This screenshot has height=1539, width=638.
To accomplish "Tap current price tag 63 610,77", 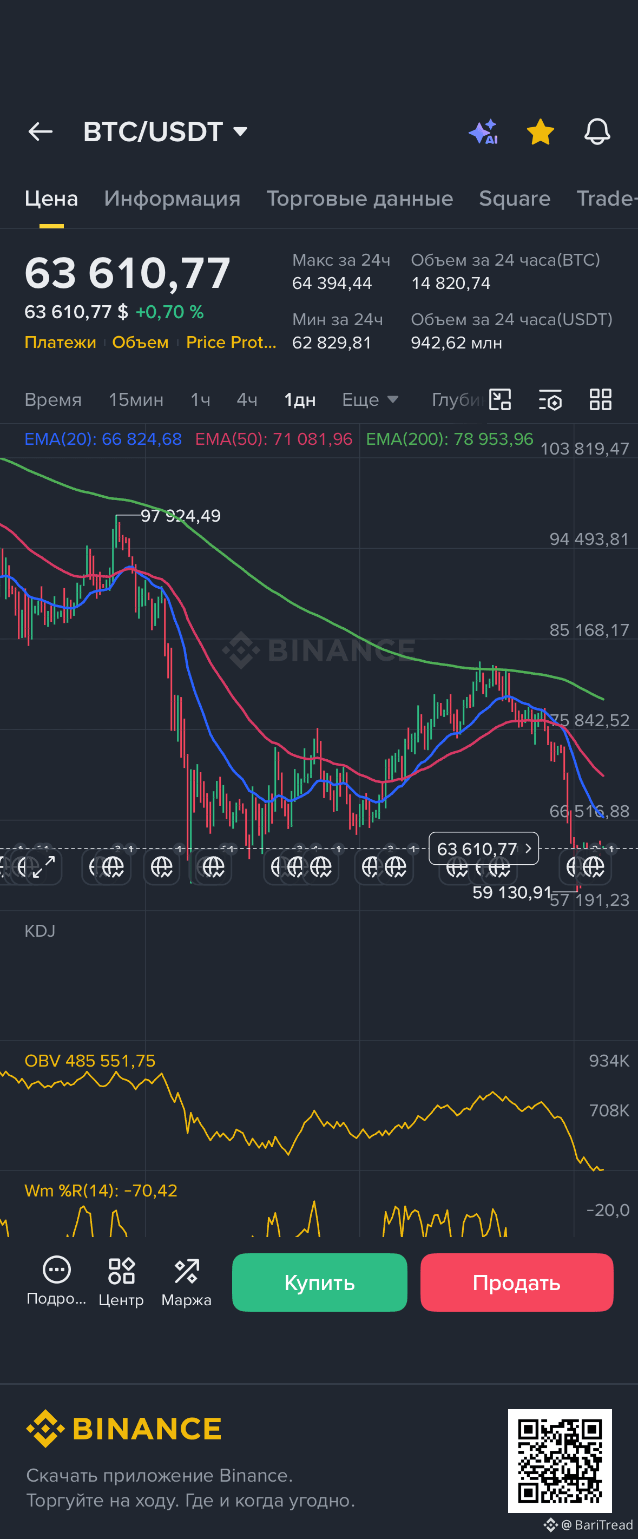I will [484, 849].
